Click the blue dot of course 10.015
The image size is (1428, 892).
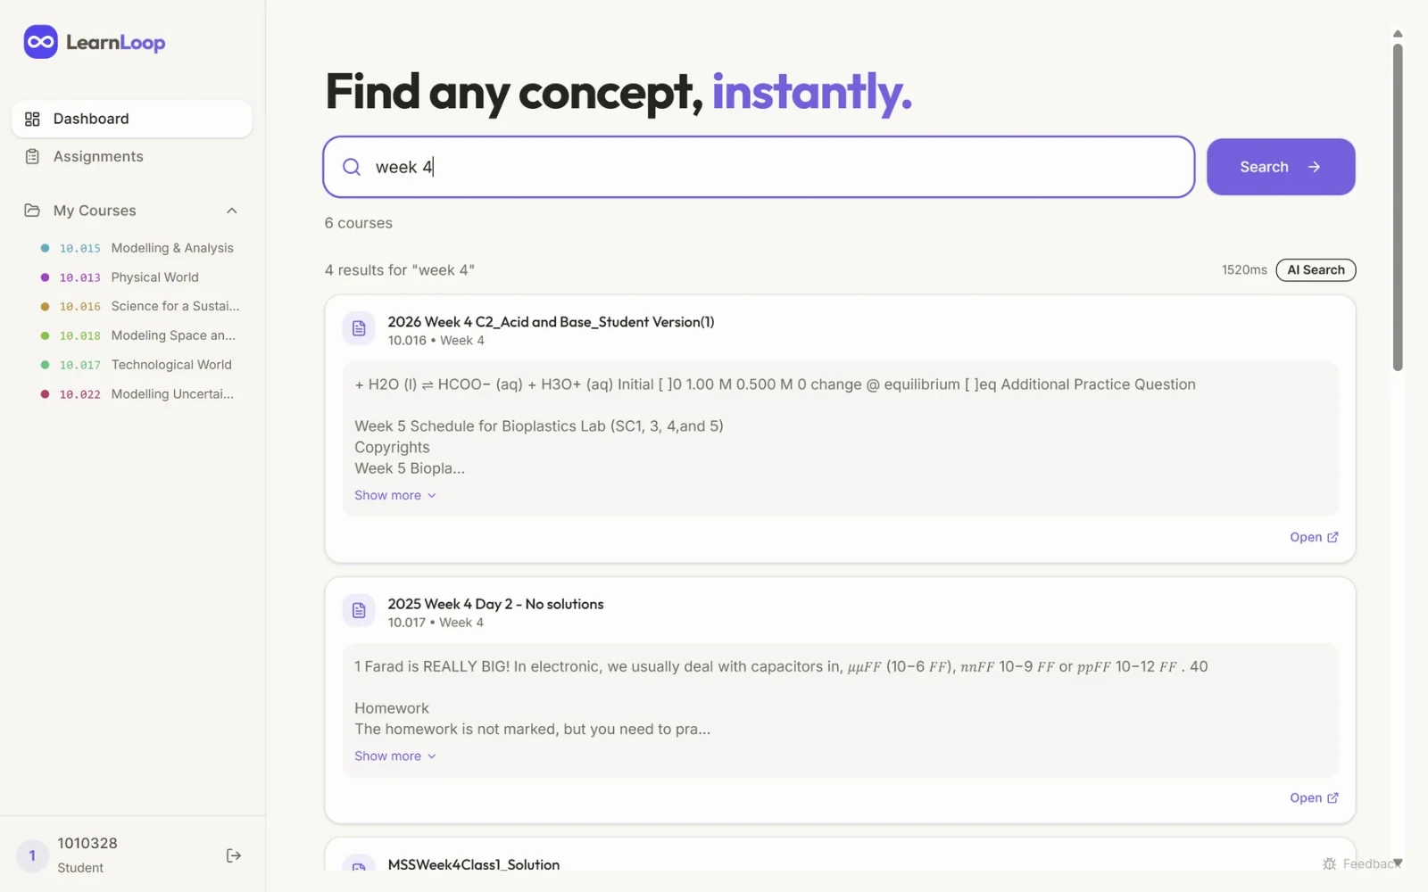pos(45,248)
